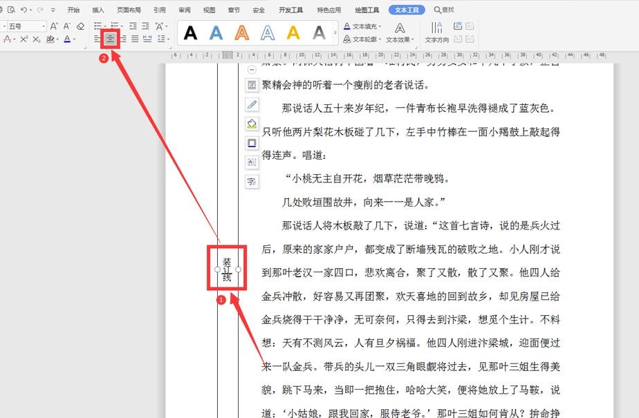Click the layout options floating icon

coord(252,85)
